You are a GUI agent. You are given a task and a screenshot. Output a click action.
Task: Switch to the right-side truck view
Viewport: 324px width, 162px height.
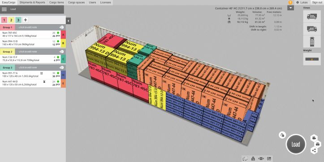(312, 29)
